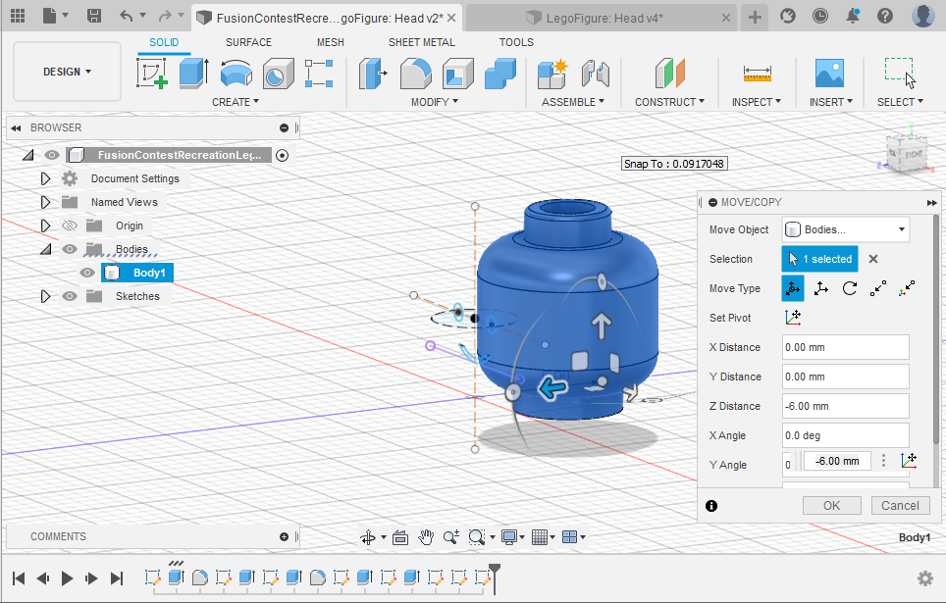Select the Press Pull tool
946x603 pixels.
(x=372, y=74)
